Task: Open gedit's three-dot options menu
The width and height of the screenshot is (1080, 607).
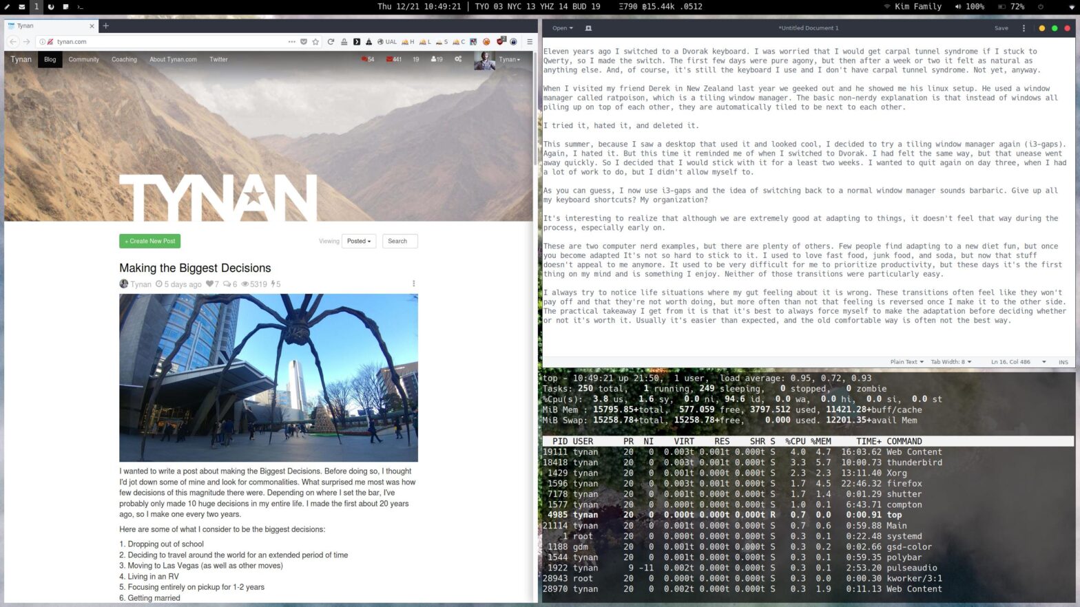Action: 1024,28
